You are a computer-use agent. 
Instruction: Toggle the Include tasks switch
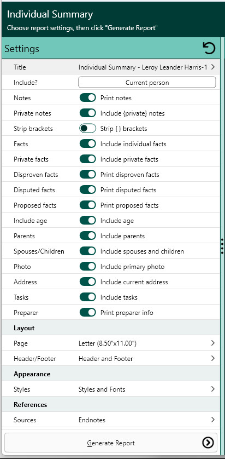click(x=87, y=297)
